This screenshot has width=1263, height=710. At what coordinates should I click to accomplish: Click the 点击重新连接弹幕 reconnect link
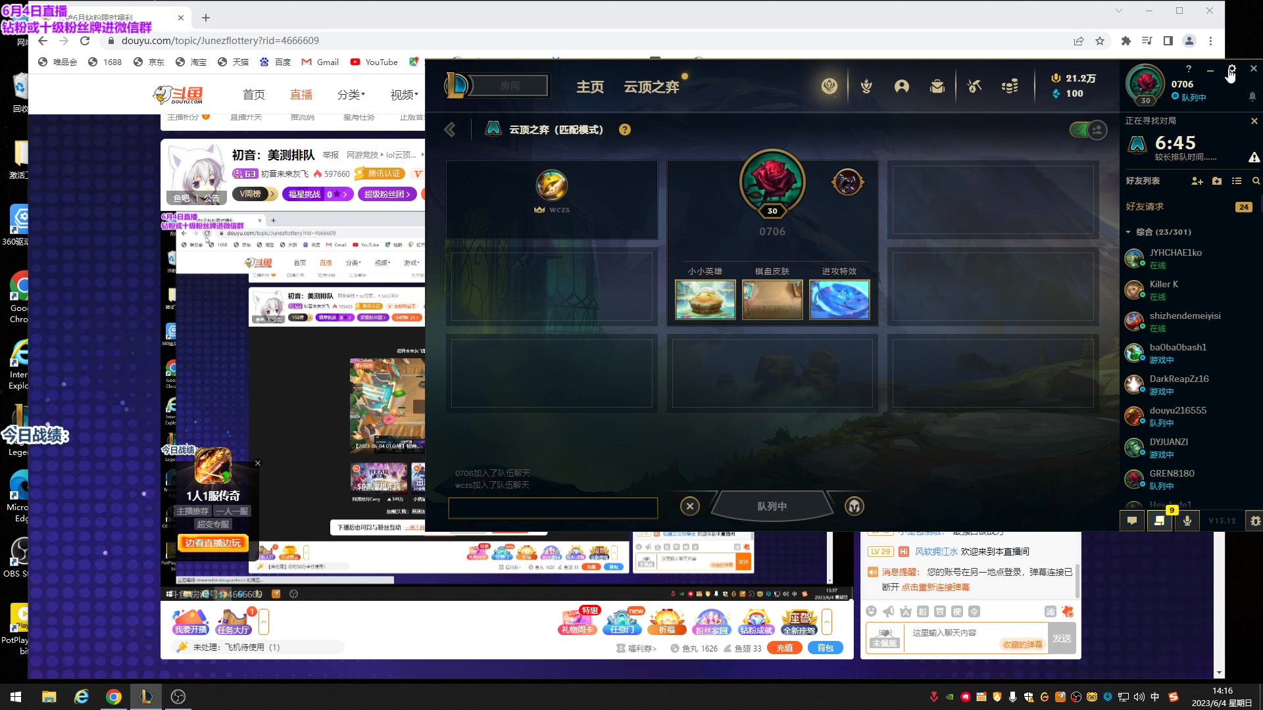(x=935, y=587)
